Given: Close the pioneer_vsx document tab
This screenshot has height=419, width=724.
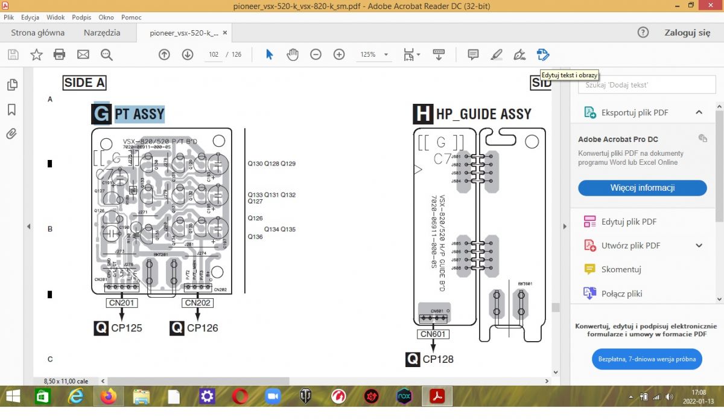Looking at the screenshot, I should pos(225,33).
